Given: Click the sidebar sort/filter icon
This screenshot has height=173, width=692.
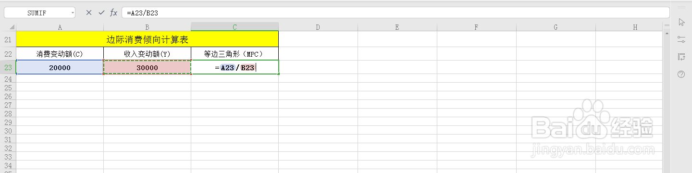Looking at the screenshot, I should pyautogui.click(x=681, y=57).
